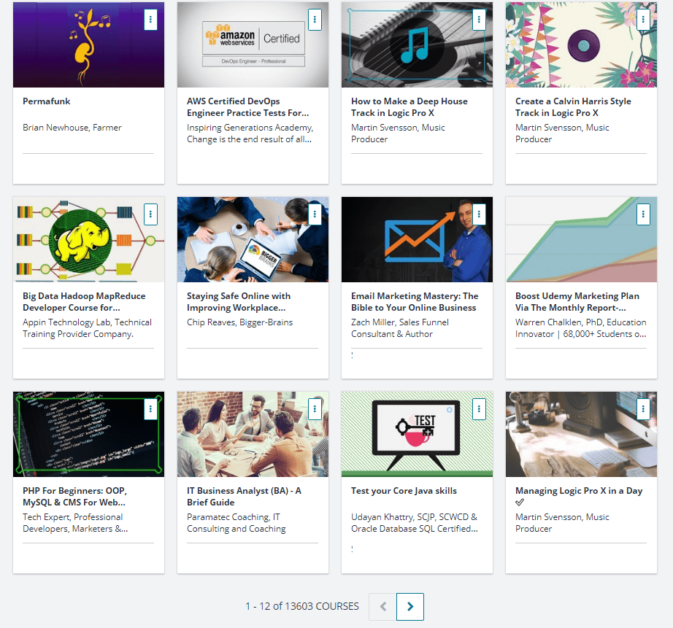Open kebab menu on Email Marketing Mastery card

[x=479, y=214]
